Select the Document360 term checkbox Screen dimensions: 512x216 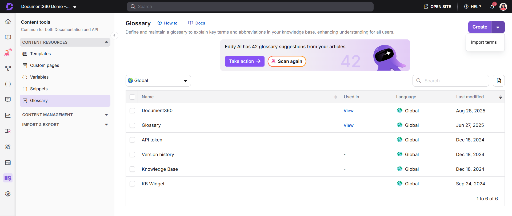click(x=132, y=111)
